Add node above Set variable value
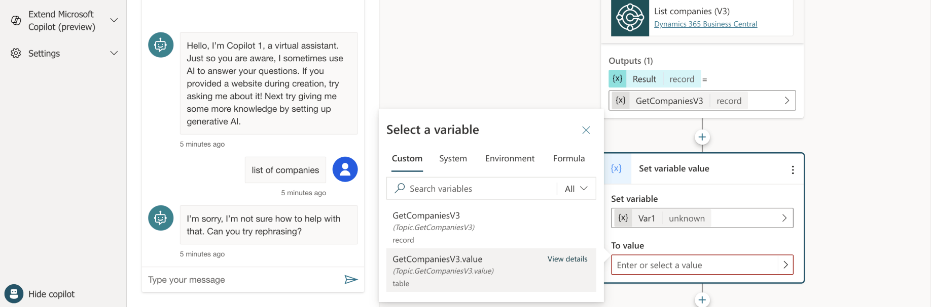Viewport: 931px width, 307px height. pyautogui.click(x=702, y=137)
